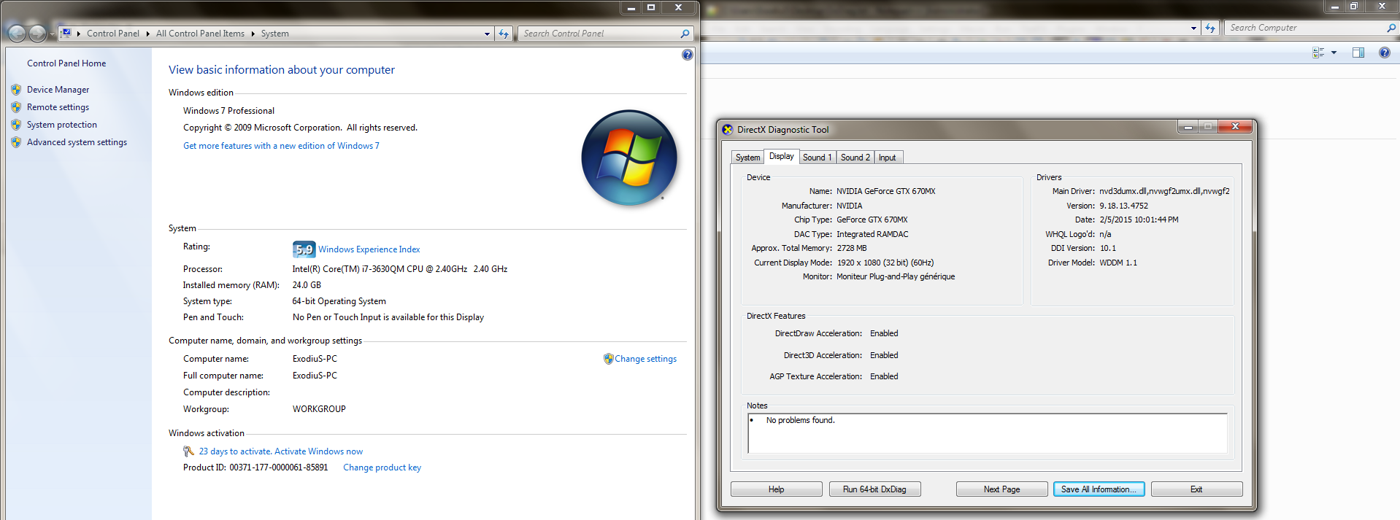Click Activate Windows now link

(318, 451)
